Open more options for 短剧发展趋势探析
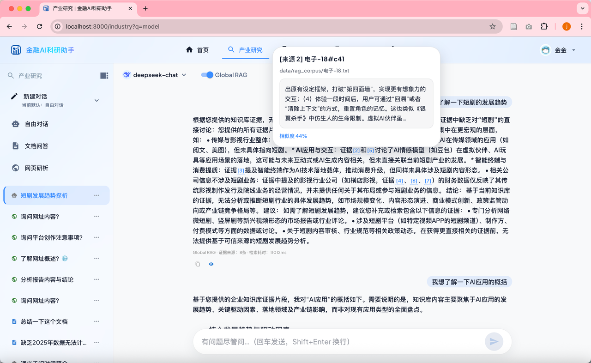The height and width of the screenshot is (363, 591). coord(96,195)
